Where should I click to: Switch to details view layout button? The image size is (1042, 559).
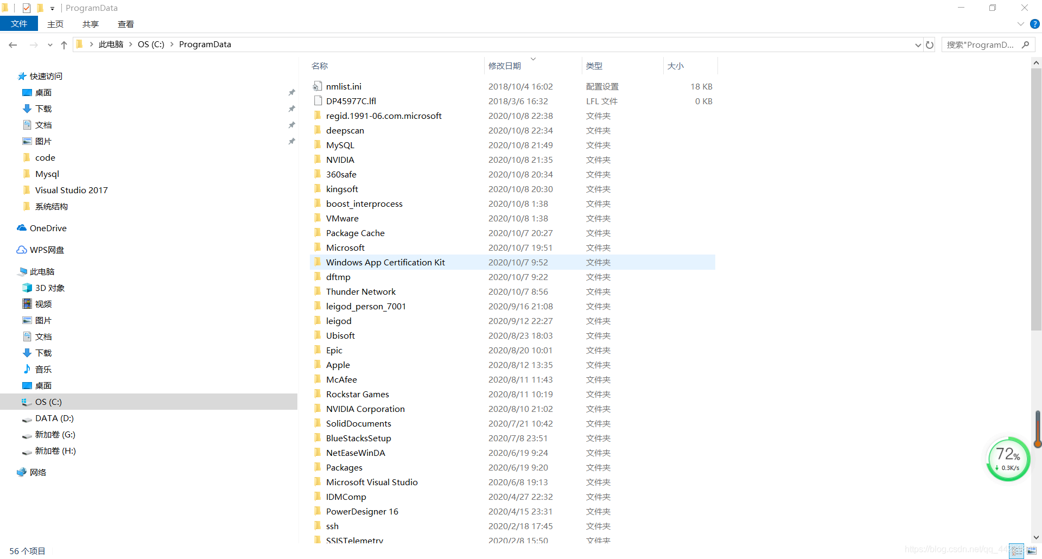[x=1016, y=551]
